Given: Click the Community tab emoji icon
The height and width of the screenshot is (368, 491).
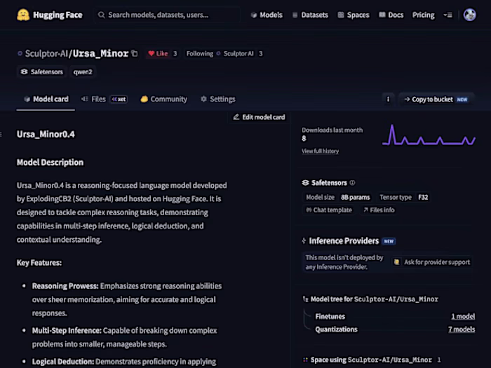Looking at the screenshot, I should [144, 100].
